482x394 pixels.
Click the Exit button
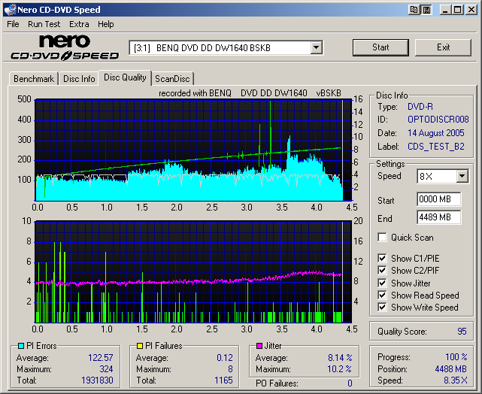(444, 47)
